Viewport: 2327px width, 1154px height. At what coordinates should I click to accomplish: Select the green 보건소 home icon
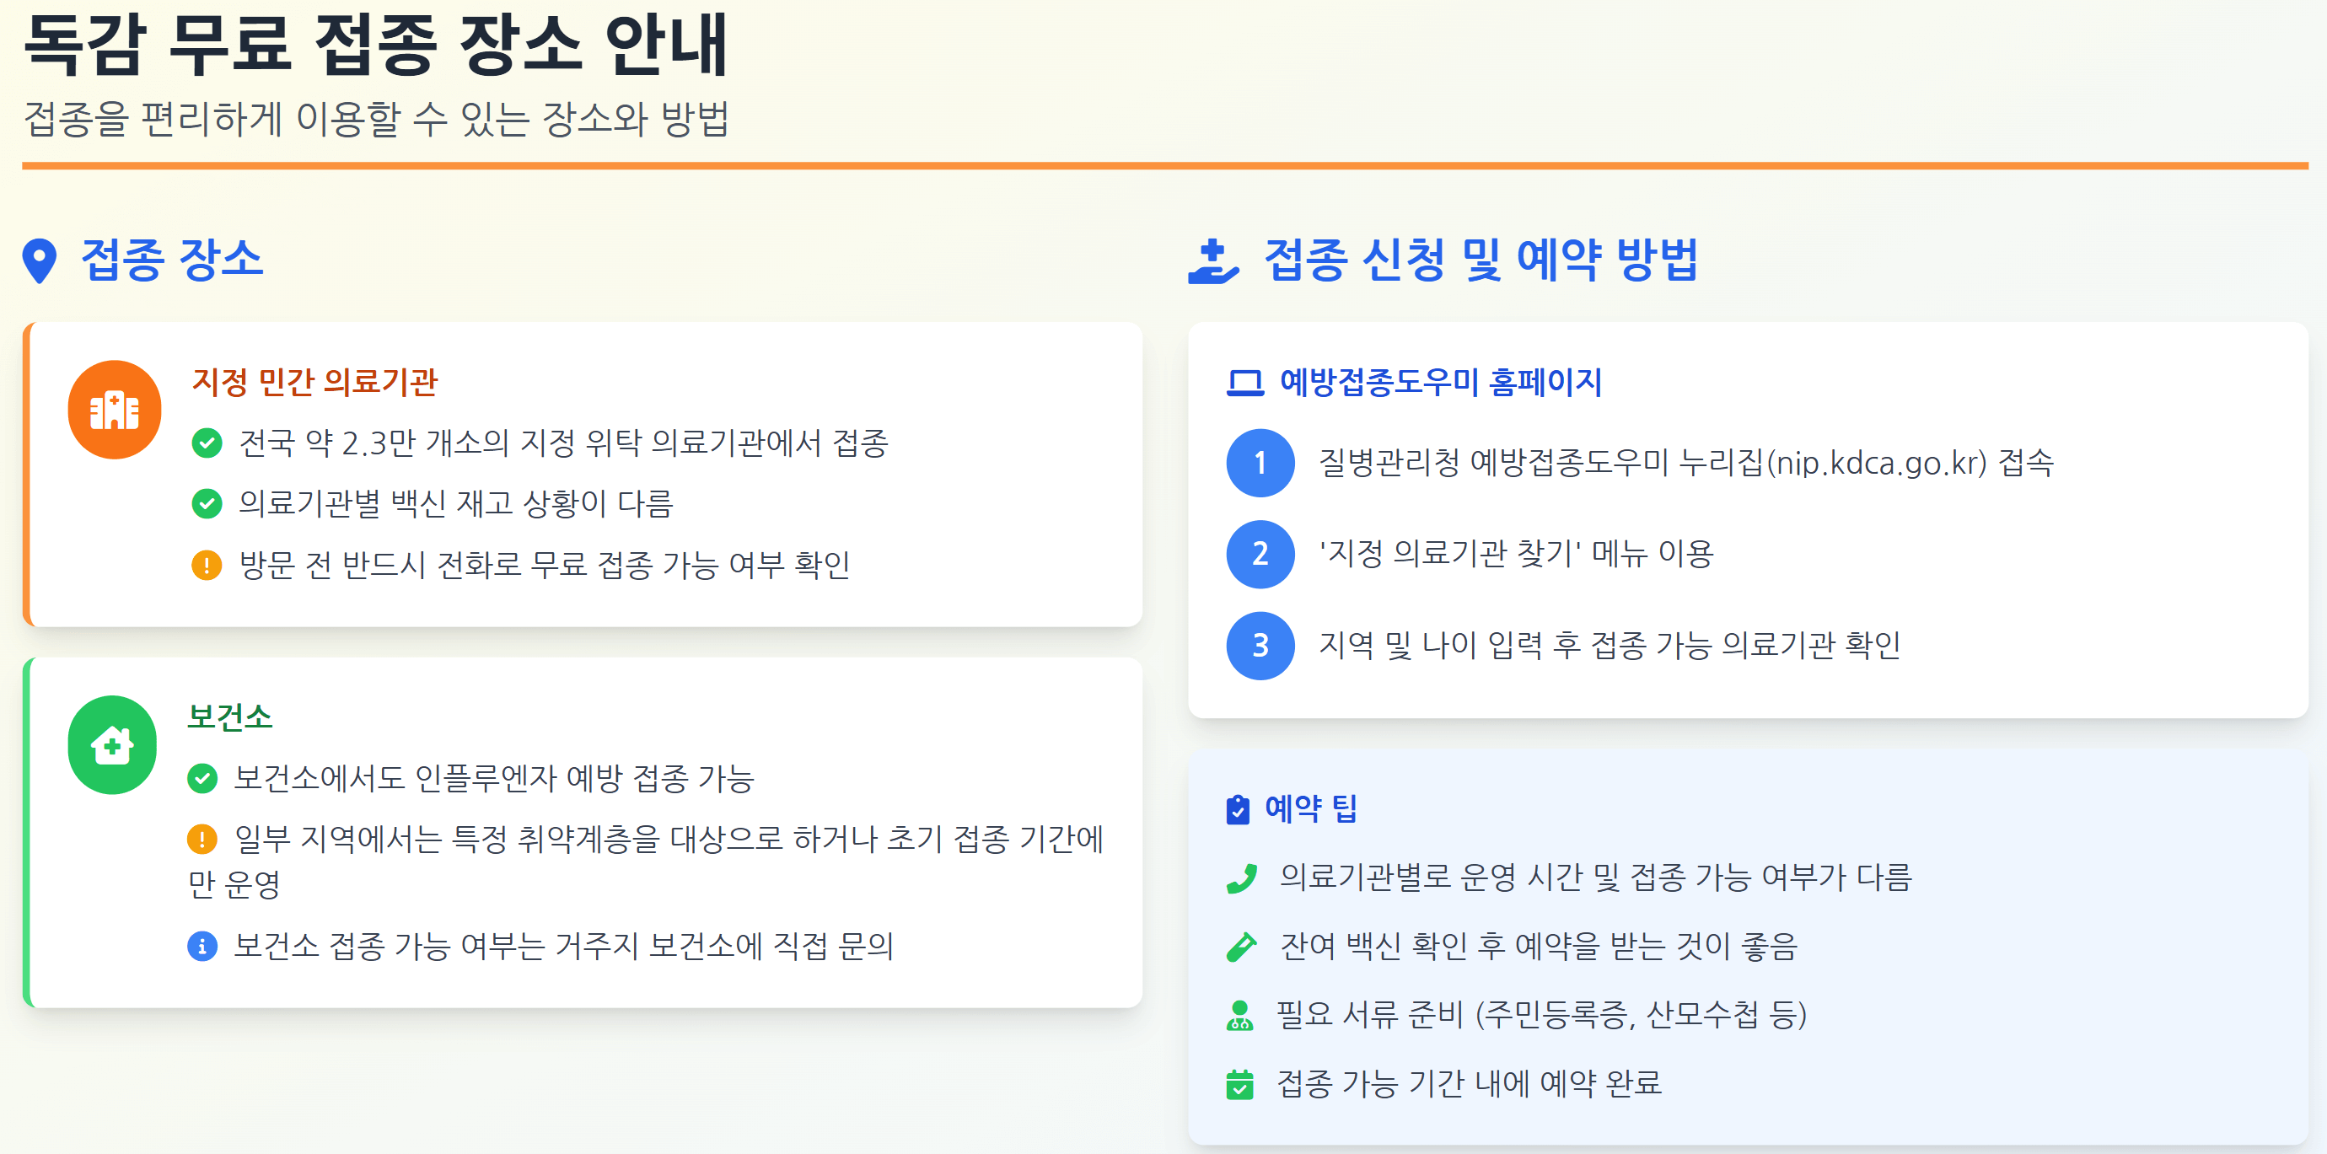[113, 745]
